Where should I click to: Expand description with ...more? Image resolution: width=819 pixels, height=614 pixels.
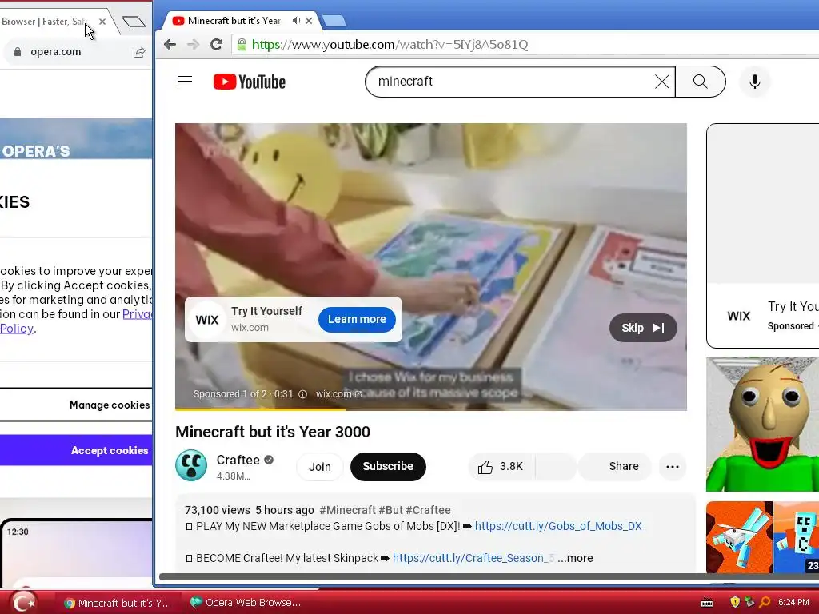click(575, 558)
